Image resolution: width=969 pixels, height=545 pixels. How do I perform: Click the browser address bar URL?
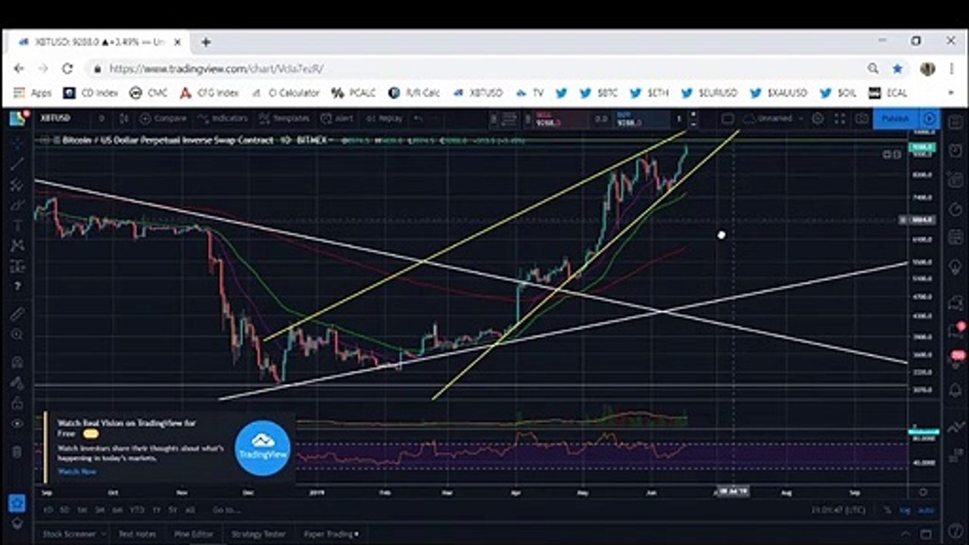pyautogui.click(x=217, y=68)
